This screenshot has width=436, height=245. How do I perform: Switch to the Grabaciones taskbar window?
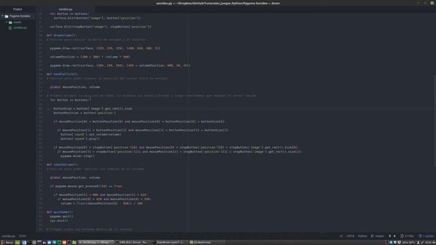tap(207, 242)
